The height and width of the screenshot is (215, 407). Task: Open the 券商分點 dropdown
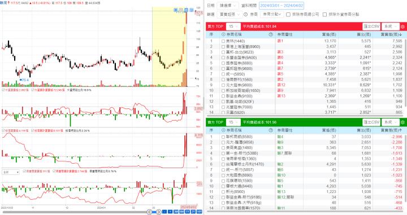pos(271,14)
